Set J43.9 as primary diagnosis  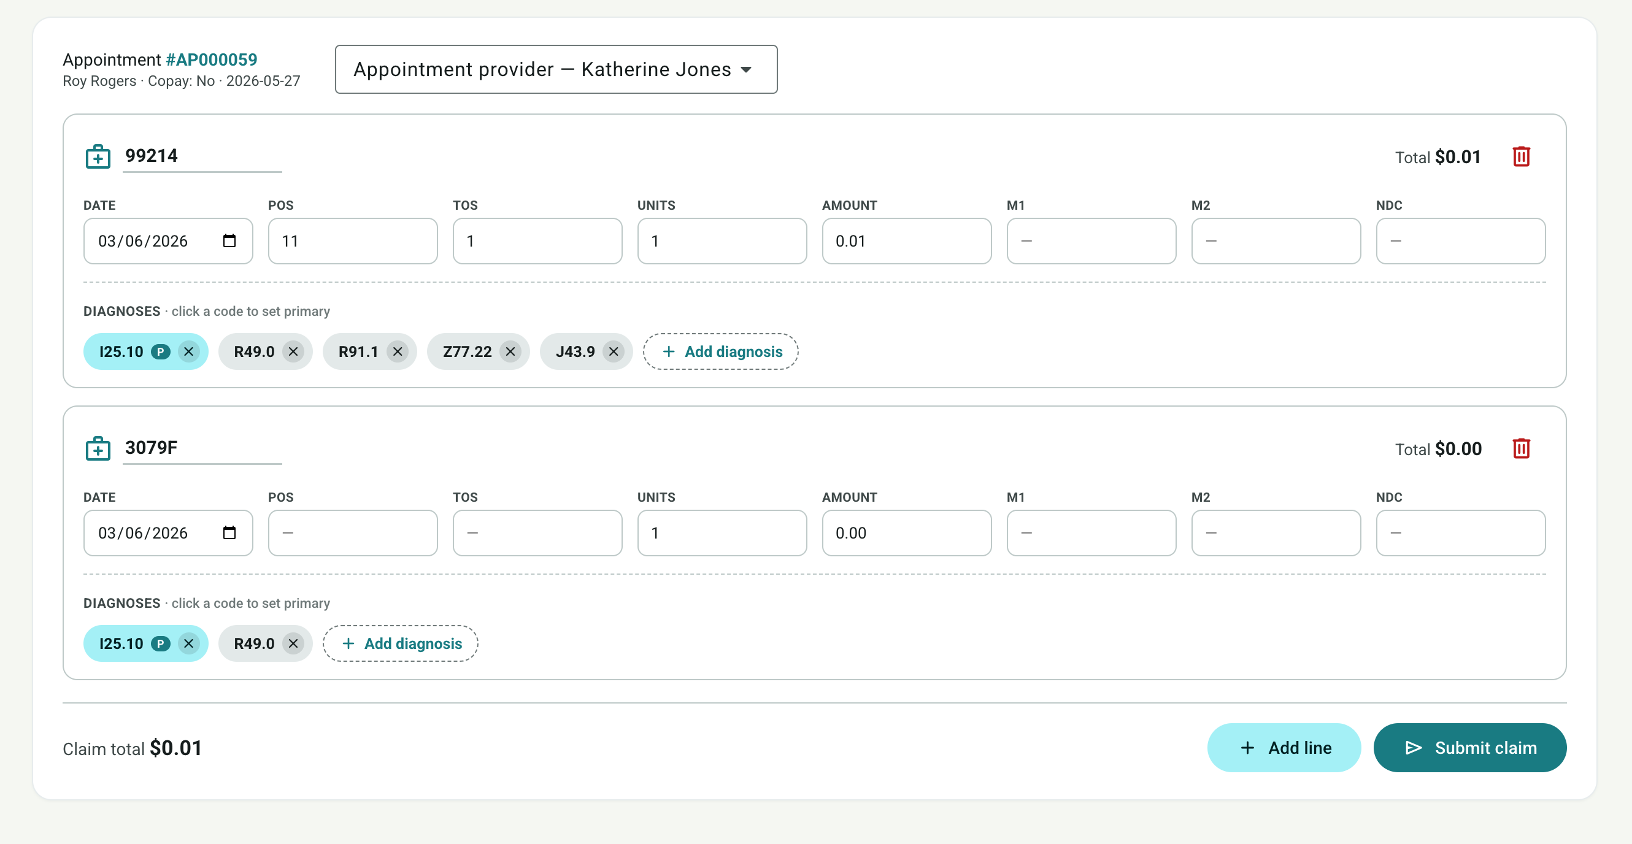(575, 351)
